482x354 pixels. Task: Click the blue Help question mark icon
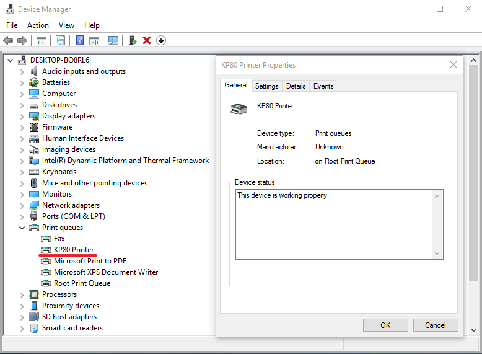(80, 40)
